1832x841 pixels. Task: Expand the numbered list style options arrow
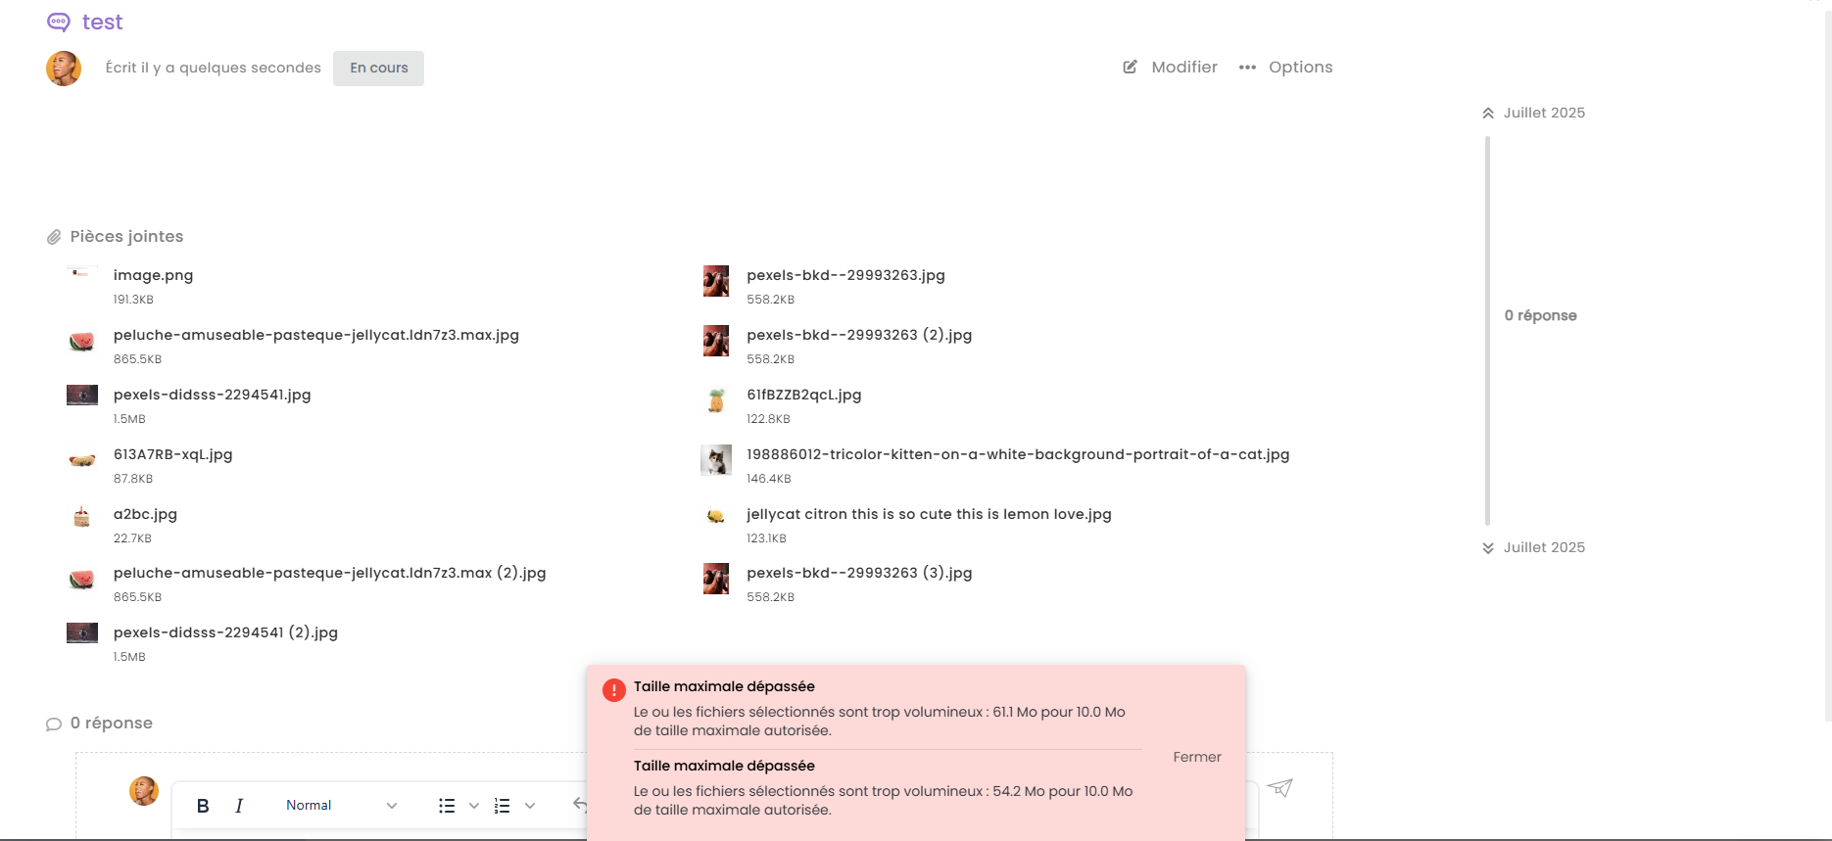coord(530,806)
